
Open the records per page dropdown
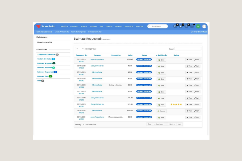[x=79, y=48]
